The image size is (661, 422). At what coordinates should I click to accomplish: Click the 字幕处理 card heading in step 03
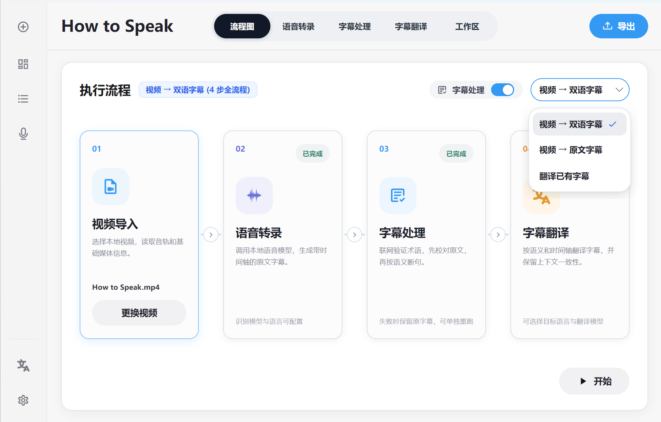(x=402, y=233)
